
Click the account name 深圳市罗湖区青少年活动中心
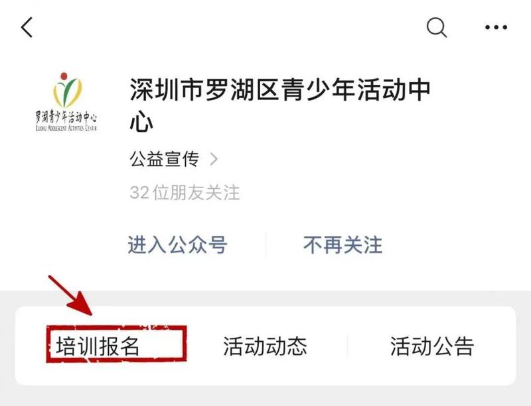(279, 105)
